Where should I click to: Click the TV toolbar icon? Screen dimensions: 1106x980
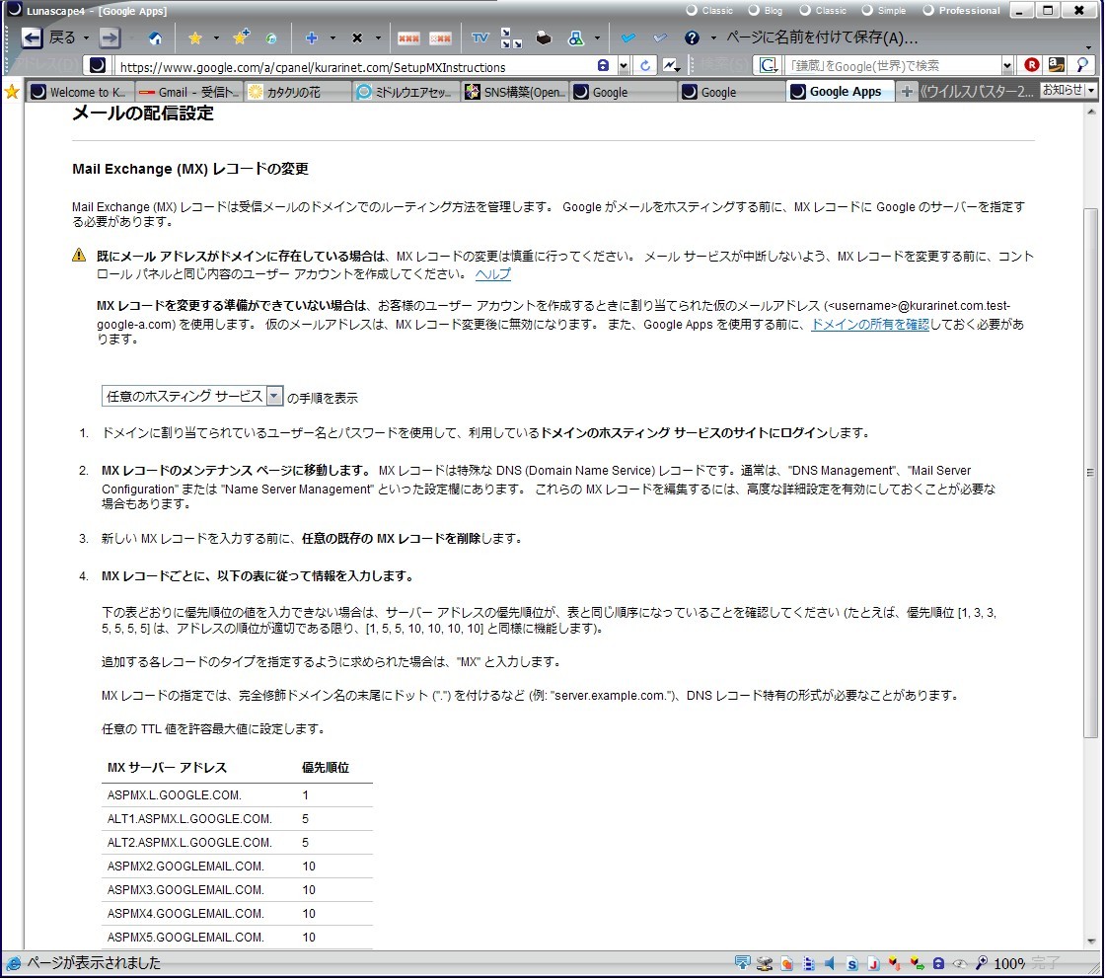[479, 38]
